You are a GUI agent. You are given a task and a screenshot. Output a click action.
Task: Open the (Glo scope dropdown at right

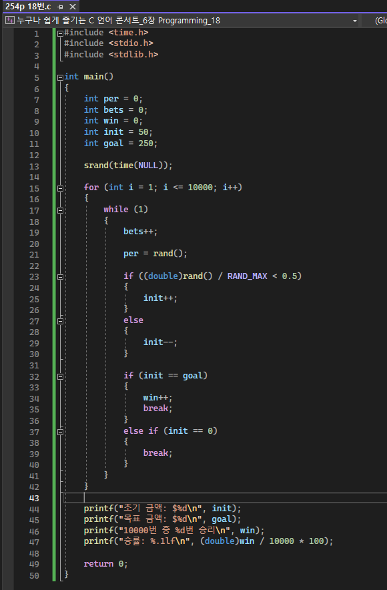pos(374,20)
